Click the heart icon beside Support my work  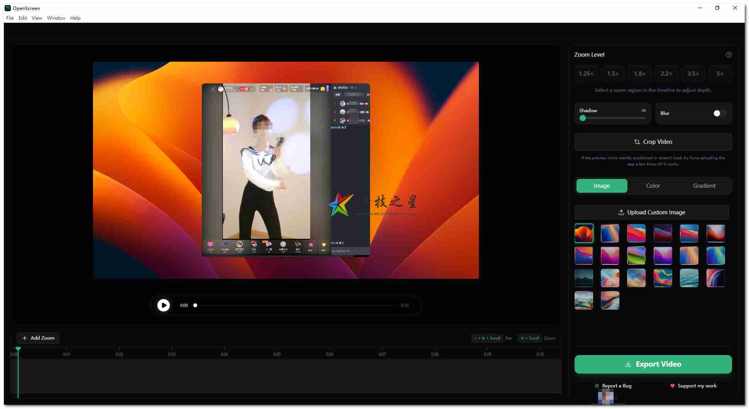pos(673,386)
